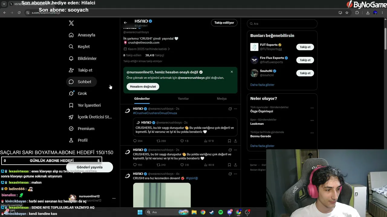
Task: View analytics of post with 57 B views
Action: click(209, 141)
